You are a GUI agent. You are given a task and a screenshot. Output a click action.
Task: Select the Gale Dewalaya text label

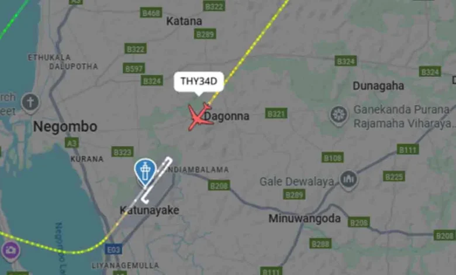[296, 181]
